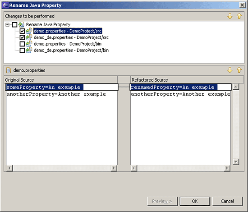Check demo_de.properties - DemoProject/bin checkbox
Screen dimensions: 248x212
[22, 51]
